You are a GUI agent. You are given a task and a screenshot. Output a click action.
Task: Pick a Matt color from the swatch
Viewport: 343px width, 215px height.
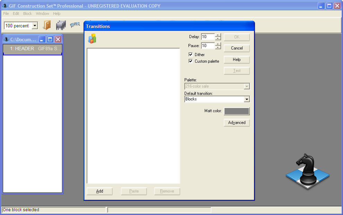237,111
